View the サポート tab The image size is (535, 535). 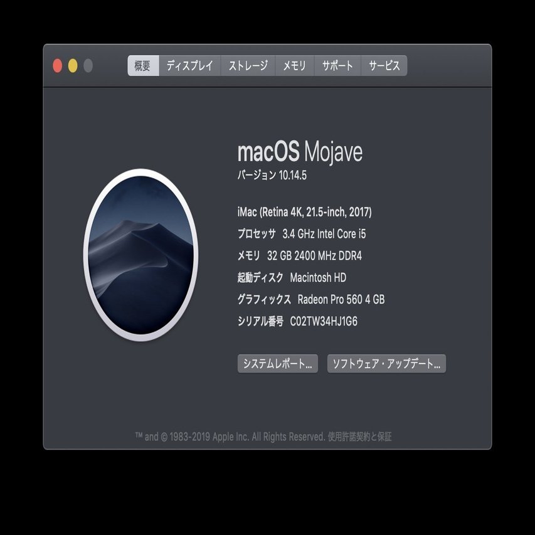point(336,65)
